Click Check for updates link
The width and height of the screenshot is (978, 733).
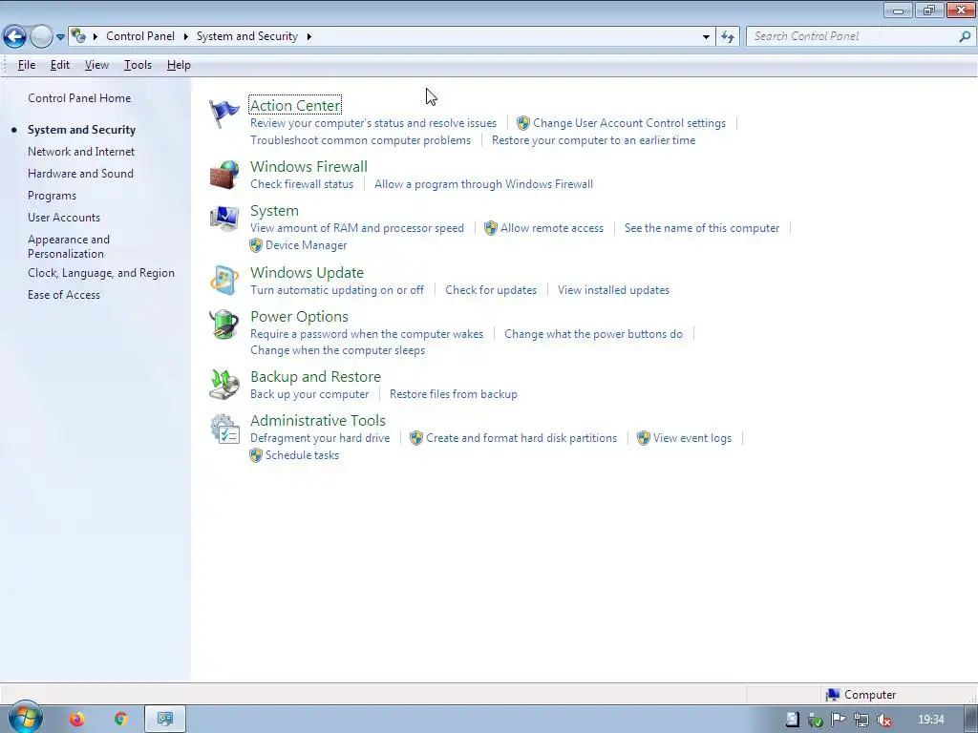pos(491,290)
